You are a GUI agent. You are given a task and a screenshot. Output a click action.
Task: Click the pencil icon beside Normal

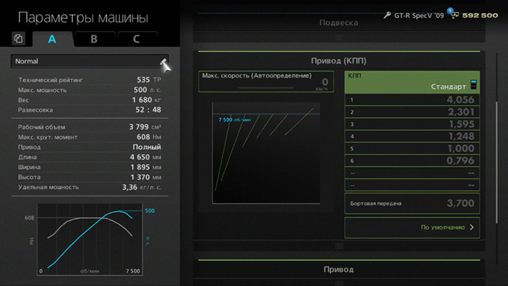click(x=164, y=62)
